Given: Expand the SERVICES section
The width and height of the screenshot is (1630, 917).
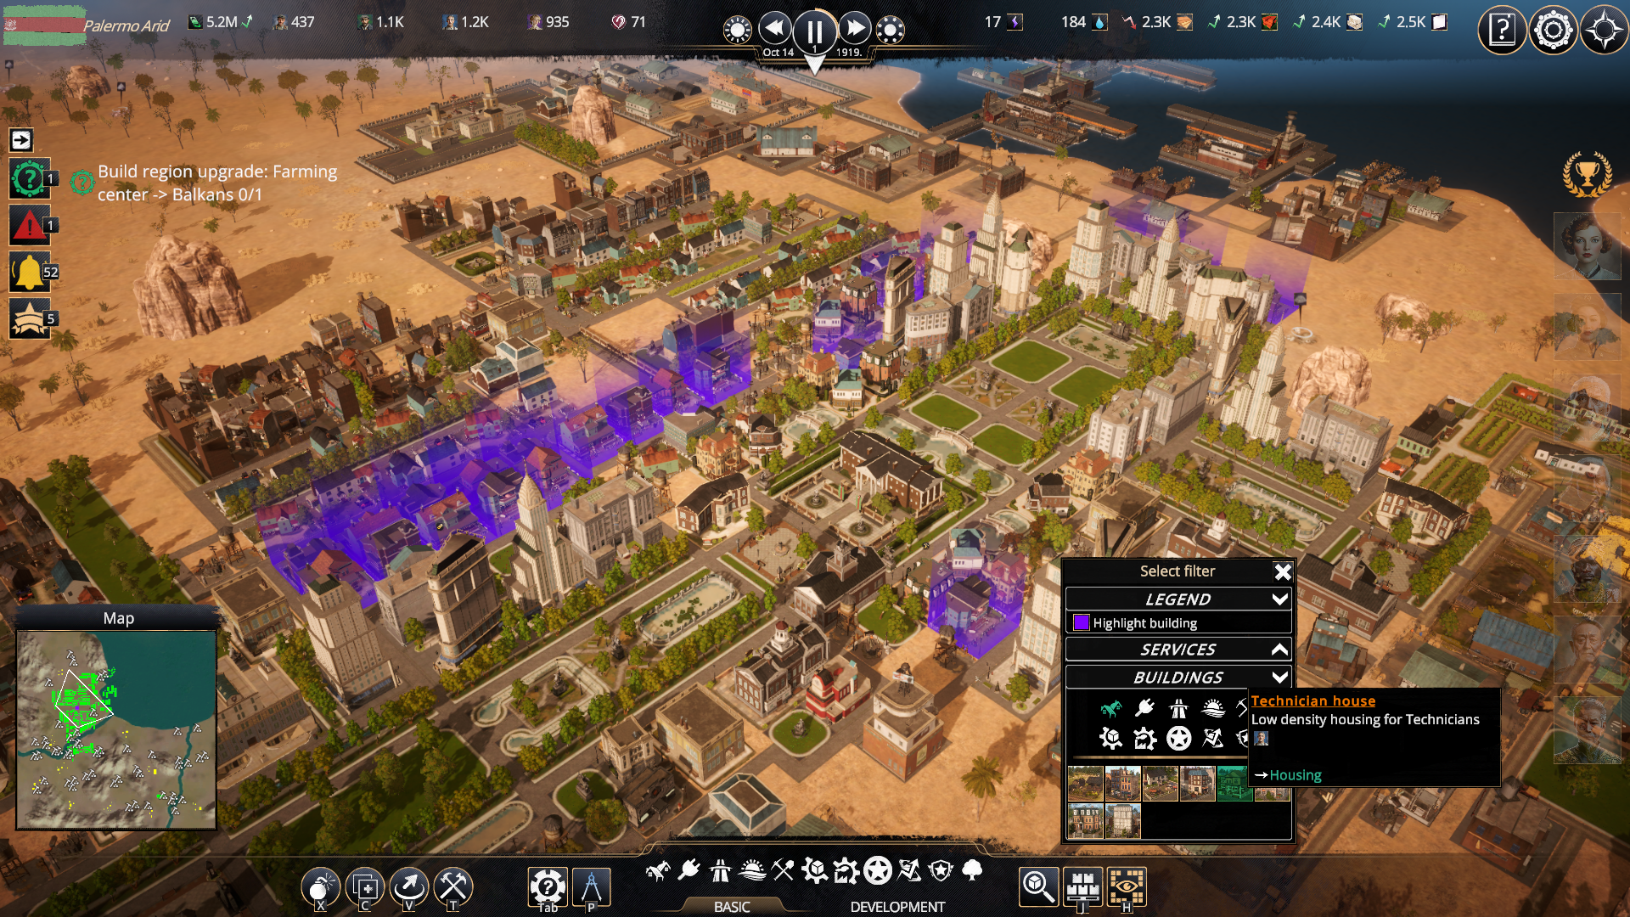Looking at the screenshot, I should point(1280,650).
